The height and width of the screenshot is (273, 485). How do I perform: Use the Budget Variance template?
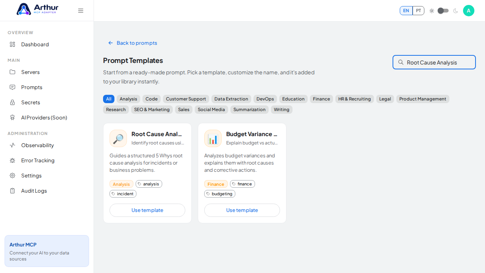[242, 210]
